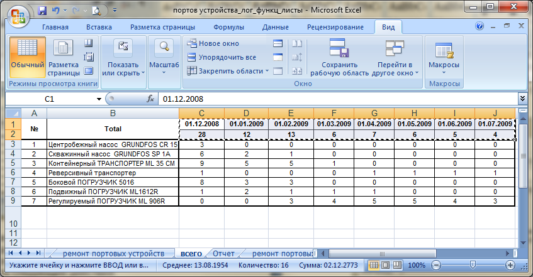Screen dimensions: 533x277
Task: Click in the formula bar showing 01.12.2008
Action: (338, 99)
